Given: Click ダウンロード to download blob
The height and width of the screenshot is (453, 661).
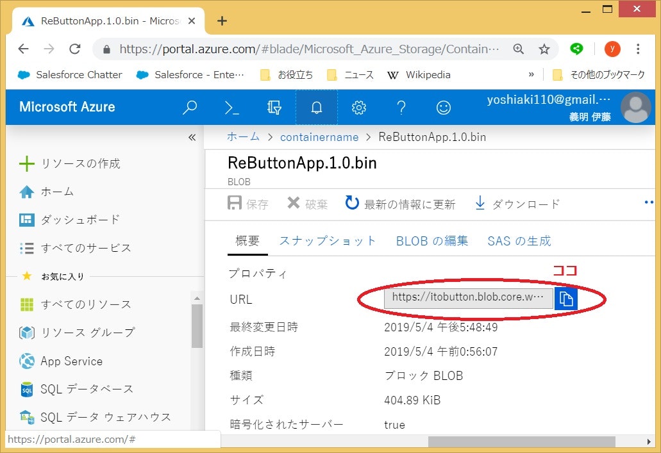Looking at the screenshot, I should [517, 204].
